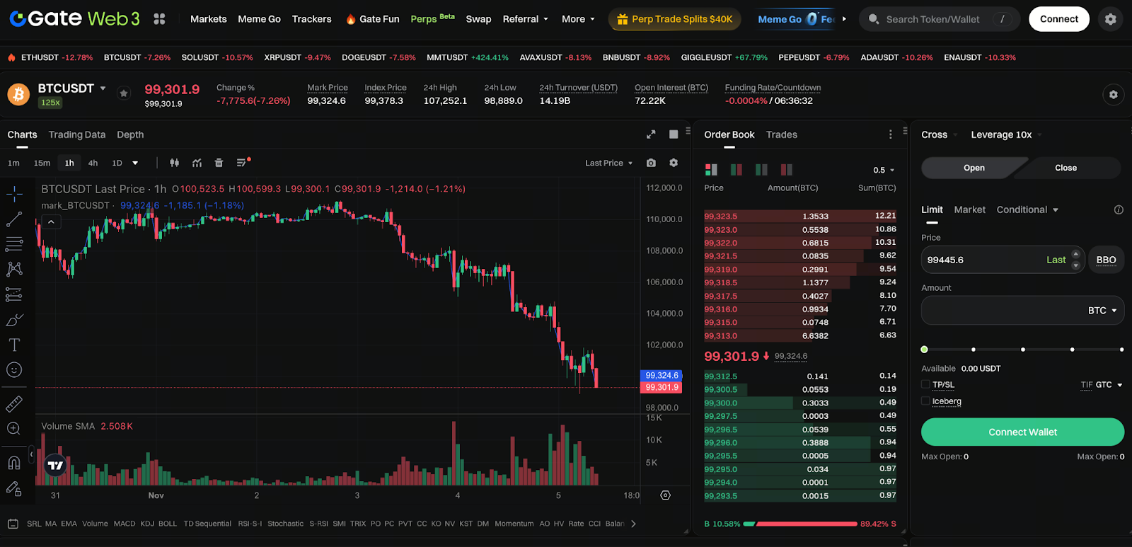The image size is (1132, 547).
Task: Collapse the chart legend with the chevron button
Action: pyautogui.click(x=51, y=222)
